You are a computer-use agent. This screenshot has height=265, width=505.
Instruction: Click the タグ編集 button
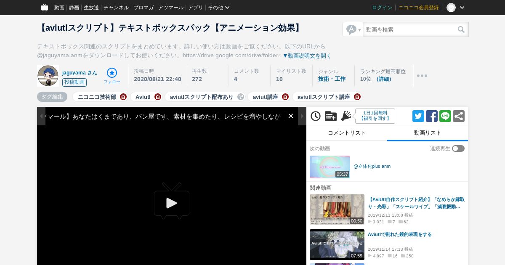52,97
